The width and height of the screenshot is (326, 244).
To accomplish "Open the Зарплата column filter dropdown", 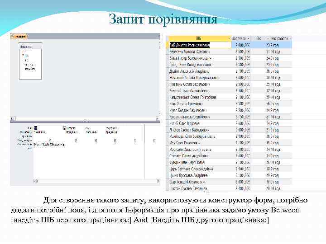I will point(248,38).
